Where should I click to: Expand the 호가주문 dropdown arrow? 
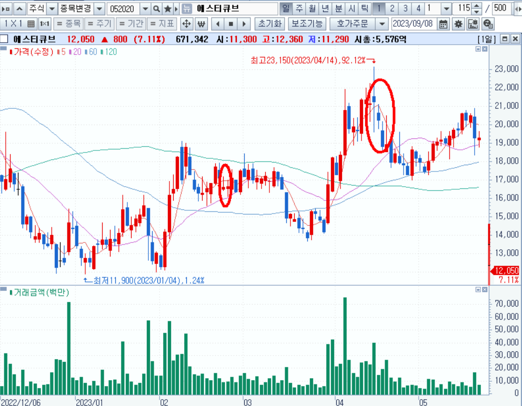[x=382, y=24]
